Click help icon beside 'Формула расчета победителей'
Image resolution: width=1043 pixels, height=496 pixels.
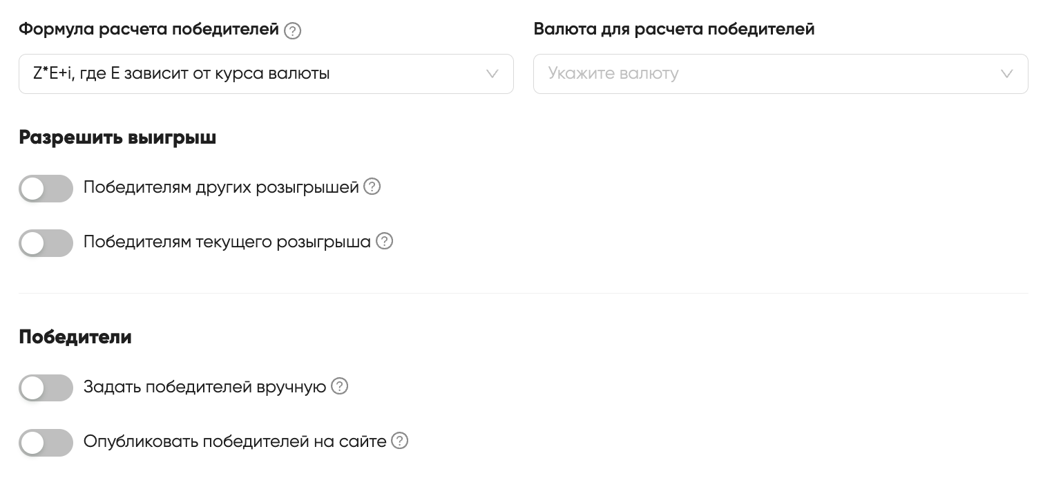293,31
